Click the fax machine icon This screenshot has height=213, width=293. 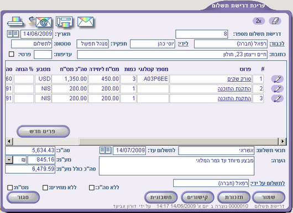coord(64,22)
